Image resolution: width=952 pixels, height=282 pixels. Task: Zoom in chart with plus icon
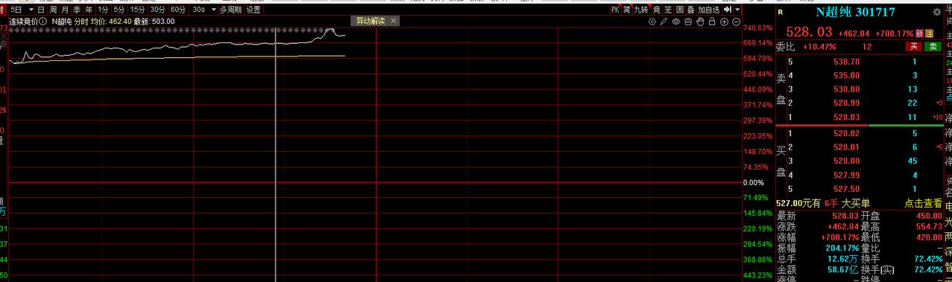pos(724,22)
